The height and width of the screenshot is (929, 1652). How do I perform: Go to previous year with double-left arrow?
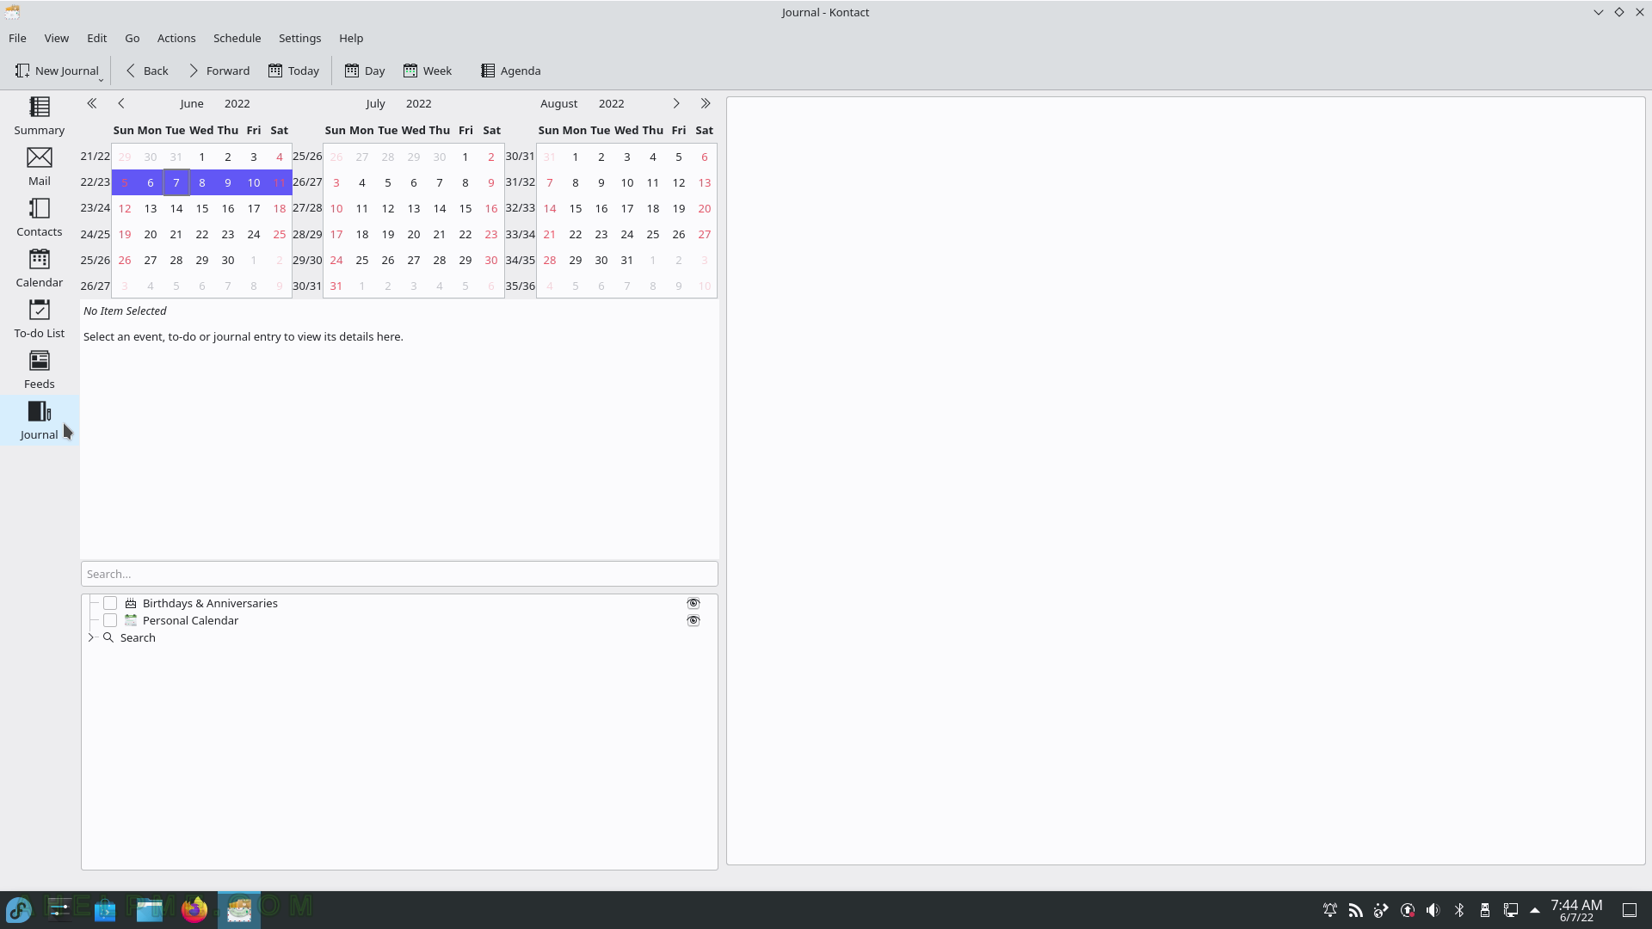(x=92, y=103)
